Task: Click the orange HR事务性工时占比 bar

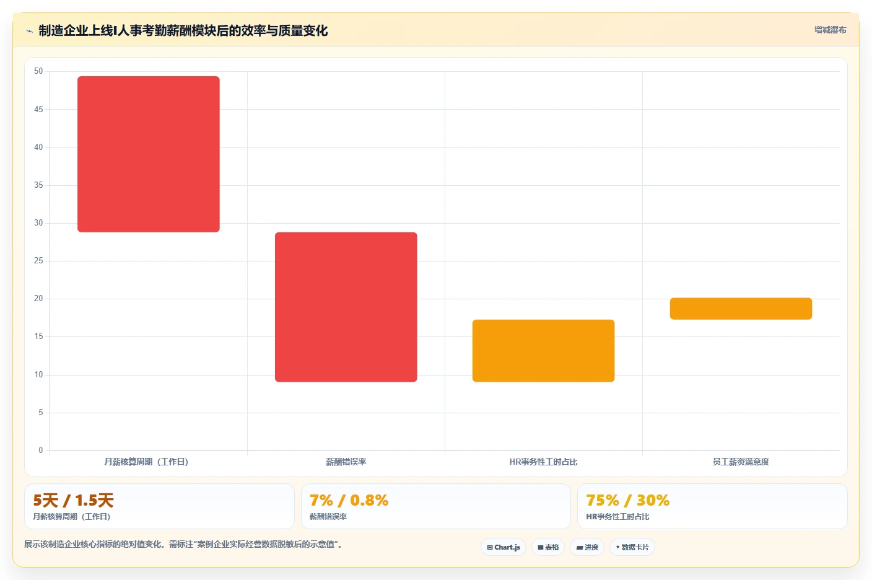Action: [544, 351]
